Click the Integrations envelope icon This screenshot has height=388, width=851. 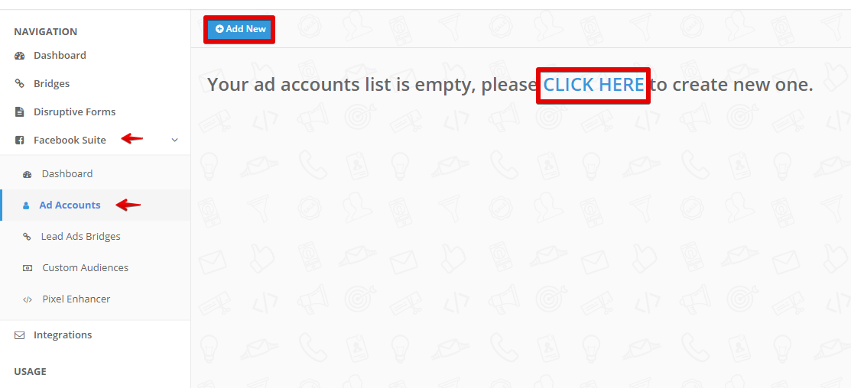pyautogui.click(x=20, y=335)
